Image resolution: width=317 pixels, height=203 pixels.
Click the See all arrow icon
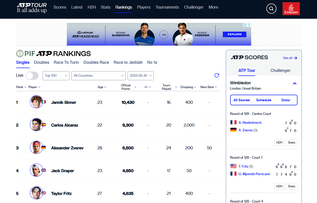click(295, 58)
